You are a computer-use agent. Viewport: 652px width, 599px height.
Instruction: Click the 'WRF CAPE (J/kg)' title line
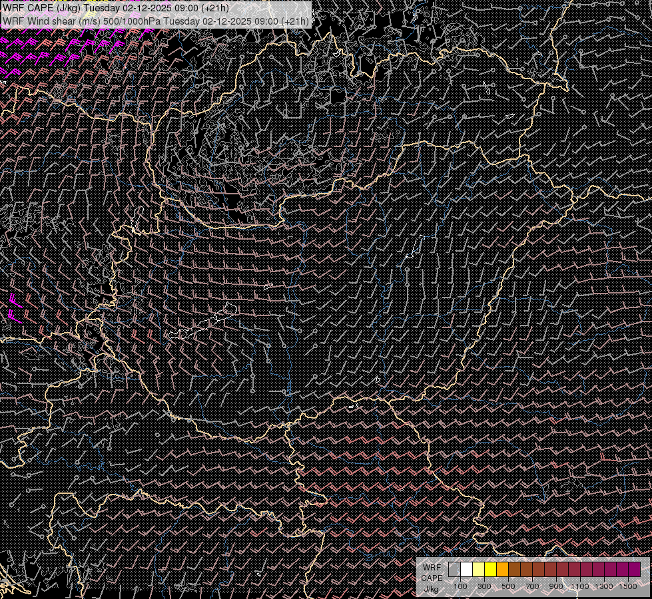click(116, 8)
